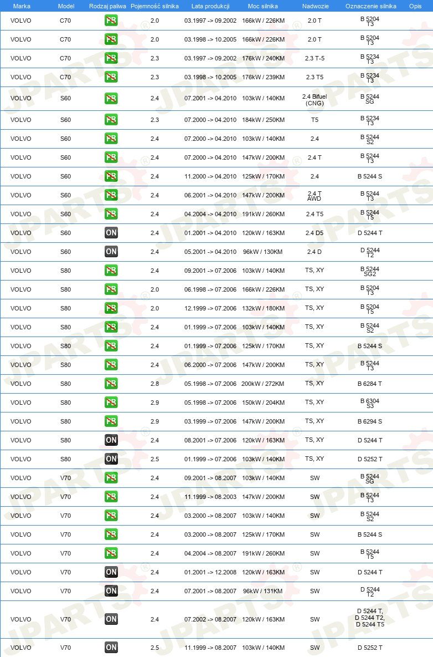Click the diesel ON icon for S60 2.4 D5
This screenshot has height=657, width=433.
click(111, 232)
